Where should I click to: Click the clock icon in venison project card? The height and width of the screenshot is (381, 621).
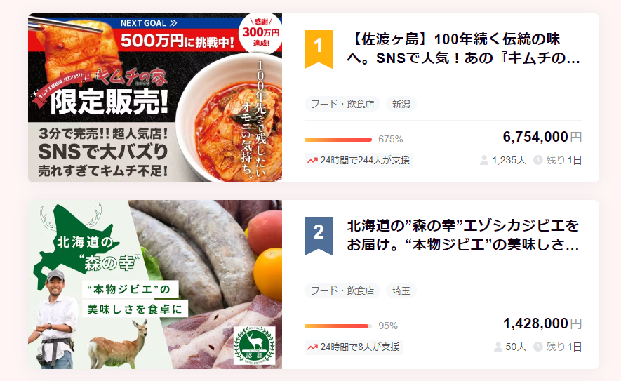(538, 347)
